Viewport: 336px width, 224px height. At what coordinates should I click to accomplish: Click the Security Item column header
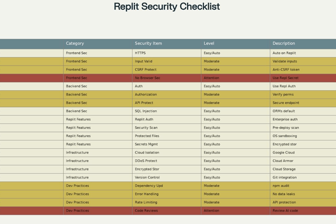[x=167, y=43]
